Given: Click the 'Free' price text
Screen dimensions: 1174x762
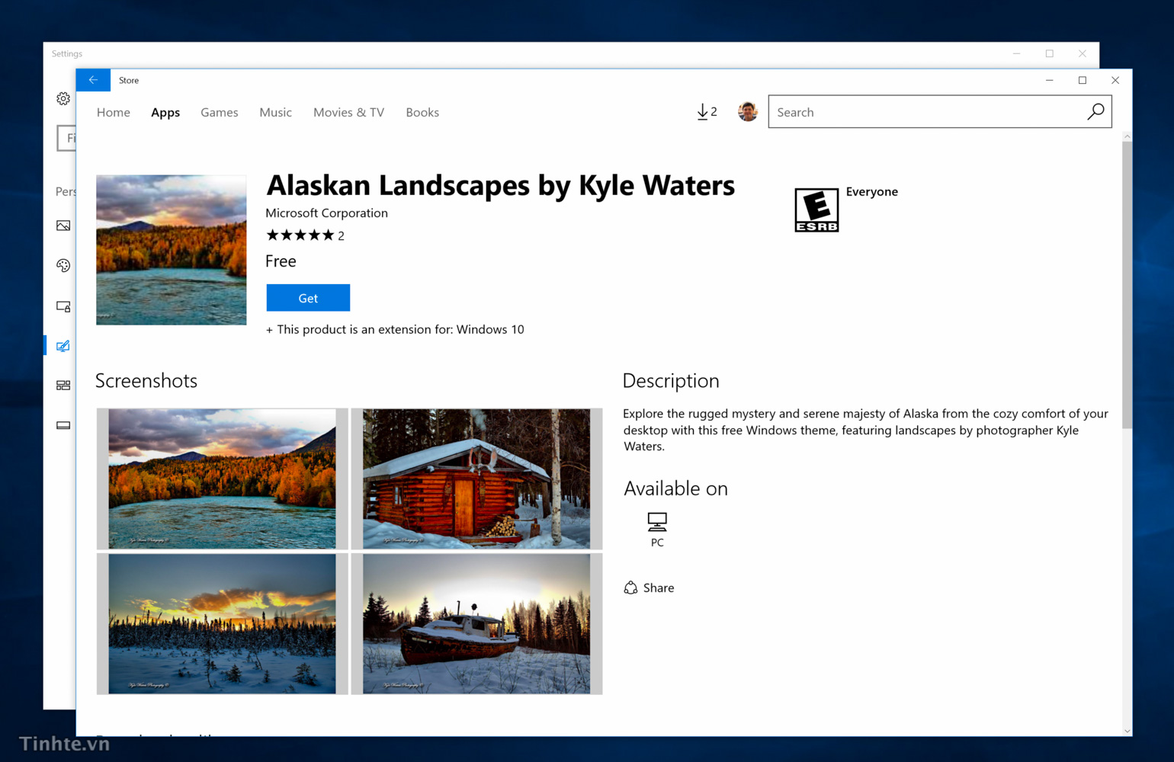Looking at the screenshot, I should pyautogui.click(x=281, y=261).
